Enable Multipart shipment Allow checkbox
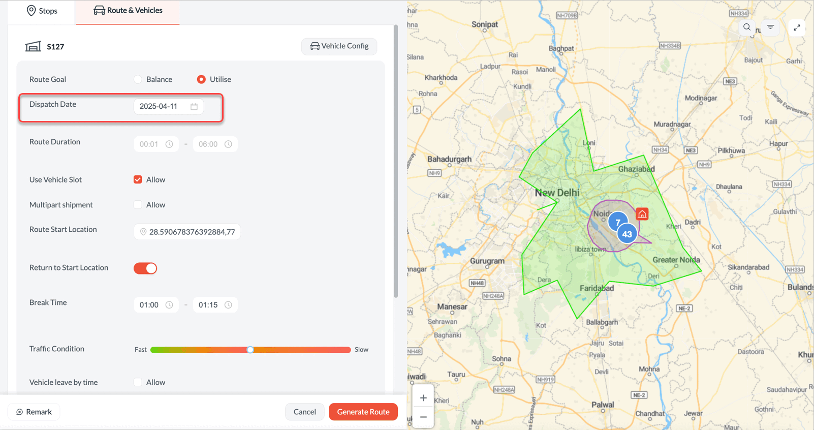This screenshot has width=814, height=430. click(x=138, y=205)
